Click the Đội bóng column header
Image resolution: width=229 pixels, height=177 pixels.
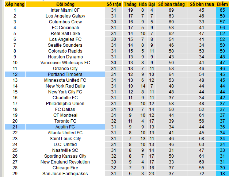tap(65, 4)
